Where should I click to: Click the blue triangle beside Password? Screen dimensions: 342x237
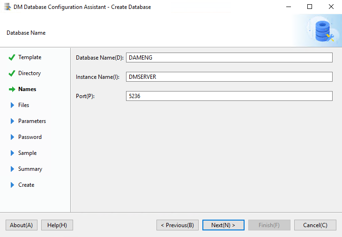[12, 137]
